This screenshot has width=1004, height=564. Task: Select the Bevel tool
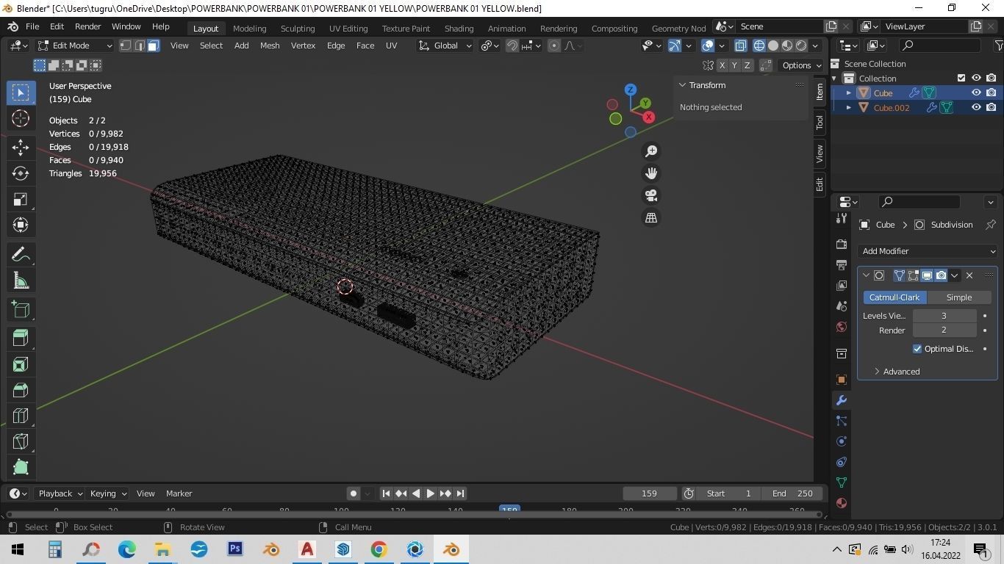21,390
